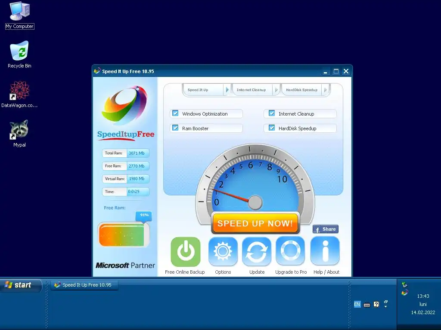
Task: Click the 14.02.2022 date in tray
Action: (x=423, y=312)
